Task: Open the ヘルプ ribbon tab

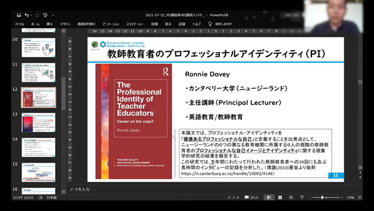Action: click(x=197, y=24)
